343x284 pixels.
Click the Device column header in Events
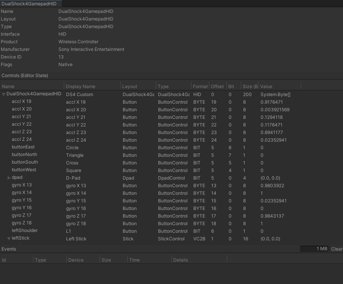(83, 260)
